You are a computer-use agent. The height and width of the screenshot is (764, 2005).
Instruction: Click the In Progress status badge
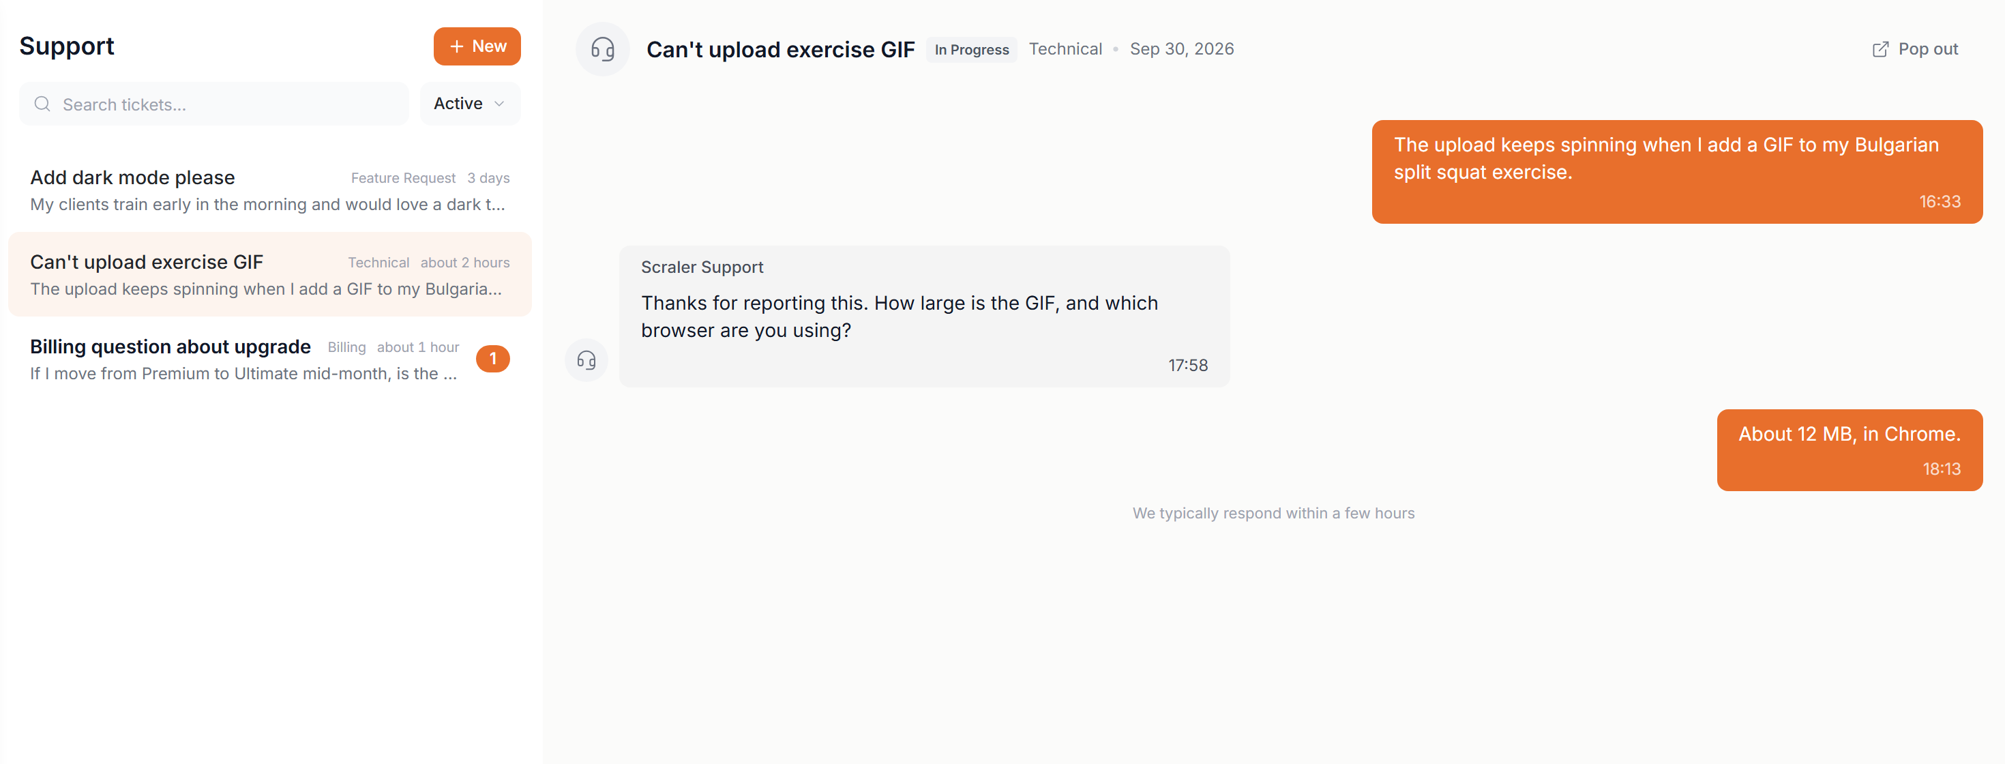971,50
